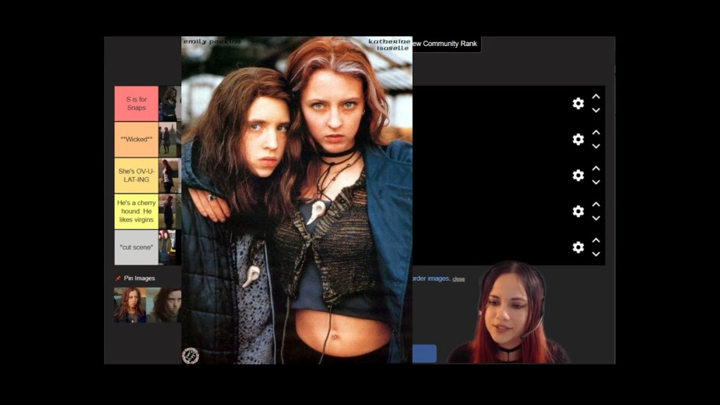Screen dimensions: 720x405
Task: Select thumbnail in S is for Snaps tier
Action: coord(170,103)
